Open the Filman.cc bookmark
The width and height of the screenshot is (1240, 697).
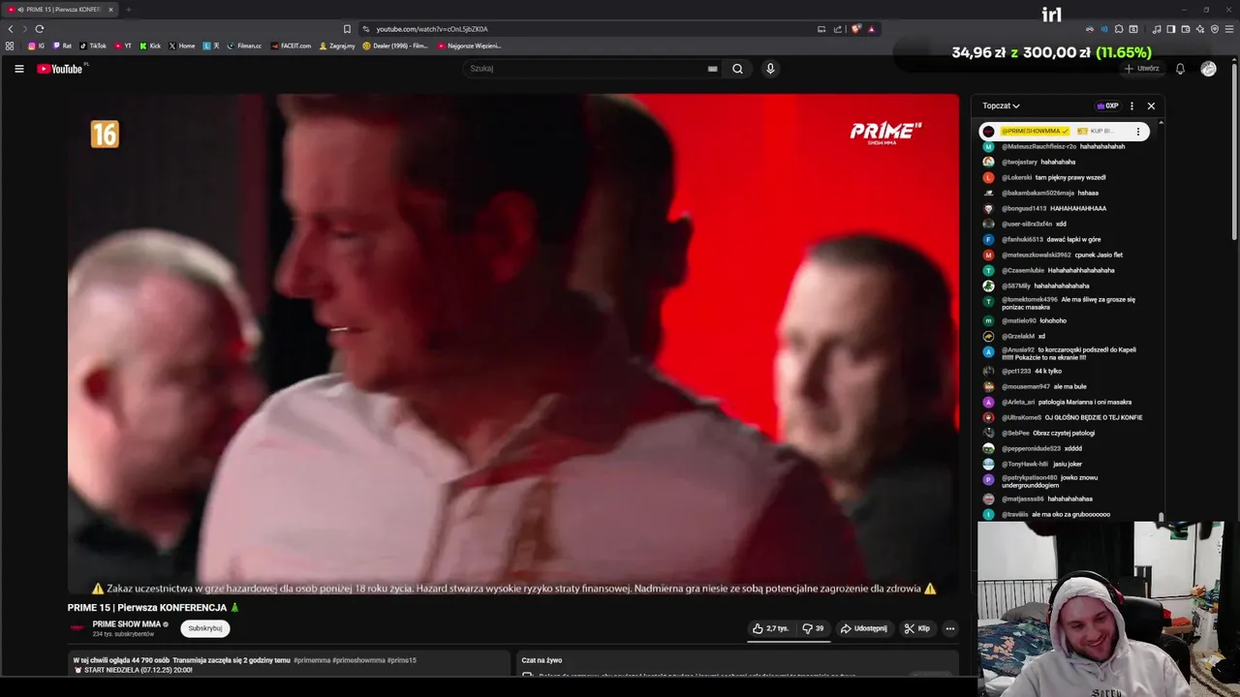point(244,45)
